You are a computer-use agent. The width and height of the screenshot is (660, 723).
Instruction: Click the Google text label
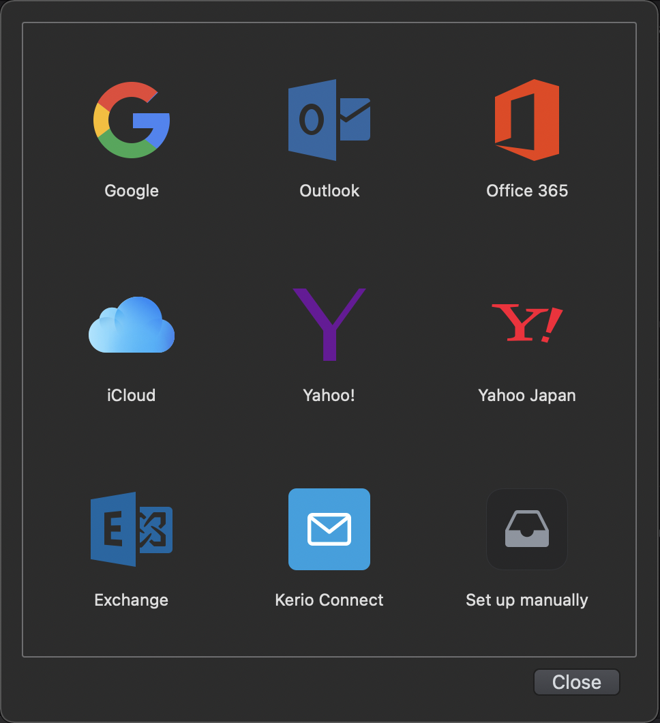coord(132,191)
